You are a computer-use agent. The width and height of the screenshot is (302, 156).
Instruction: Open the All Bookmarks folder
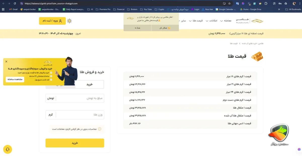[x=293, y=9]
